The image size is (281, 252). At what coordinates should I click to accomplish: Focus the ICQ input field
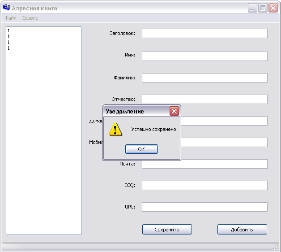pos(204,185)
